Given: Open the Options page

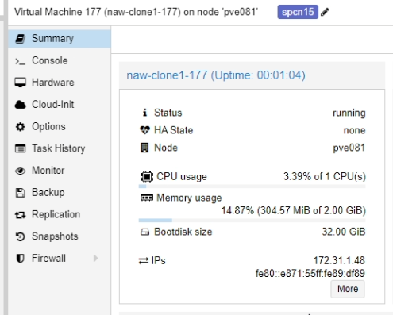Looking at the screenshot, I should (60, 126).
